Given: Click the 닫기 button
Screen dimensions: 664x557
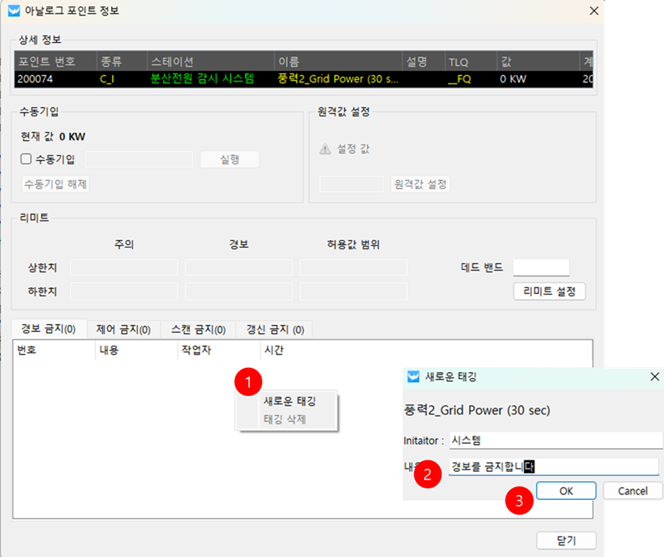Looking at the screenshot, I should click(x=565, y=540).
